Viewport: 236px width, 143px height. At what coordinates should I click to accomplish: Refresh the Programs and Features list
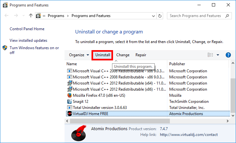[x=160, y=16]
